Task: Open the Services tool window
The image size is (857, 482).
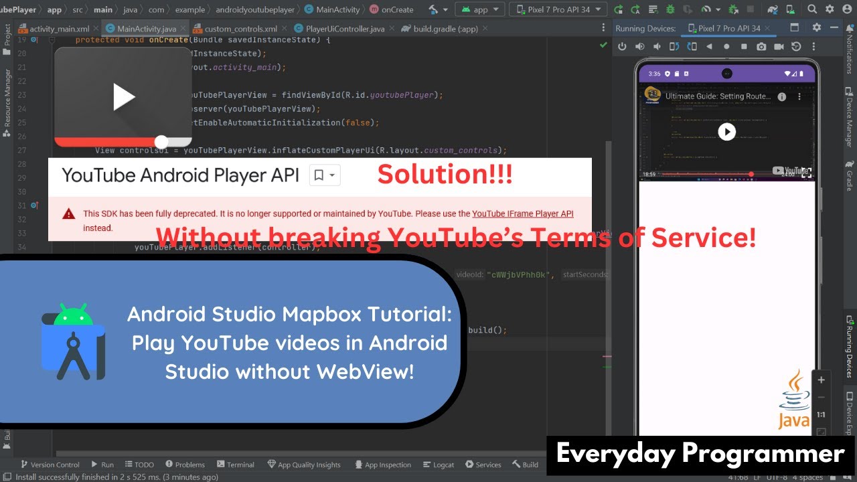Action: coord(483,465)
